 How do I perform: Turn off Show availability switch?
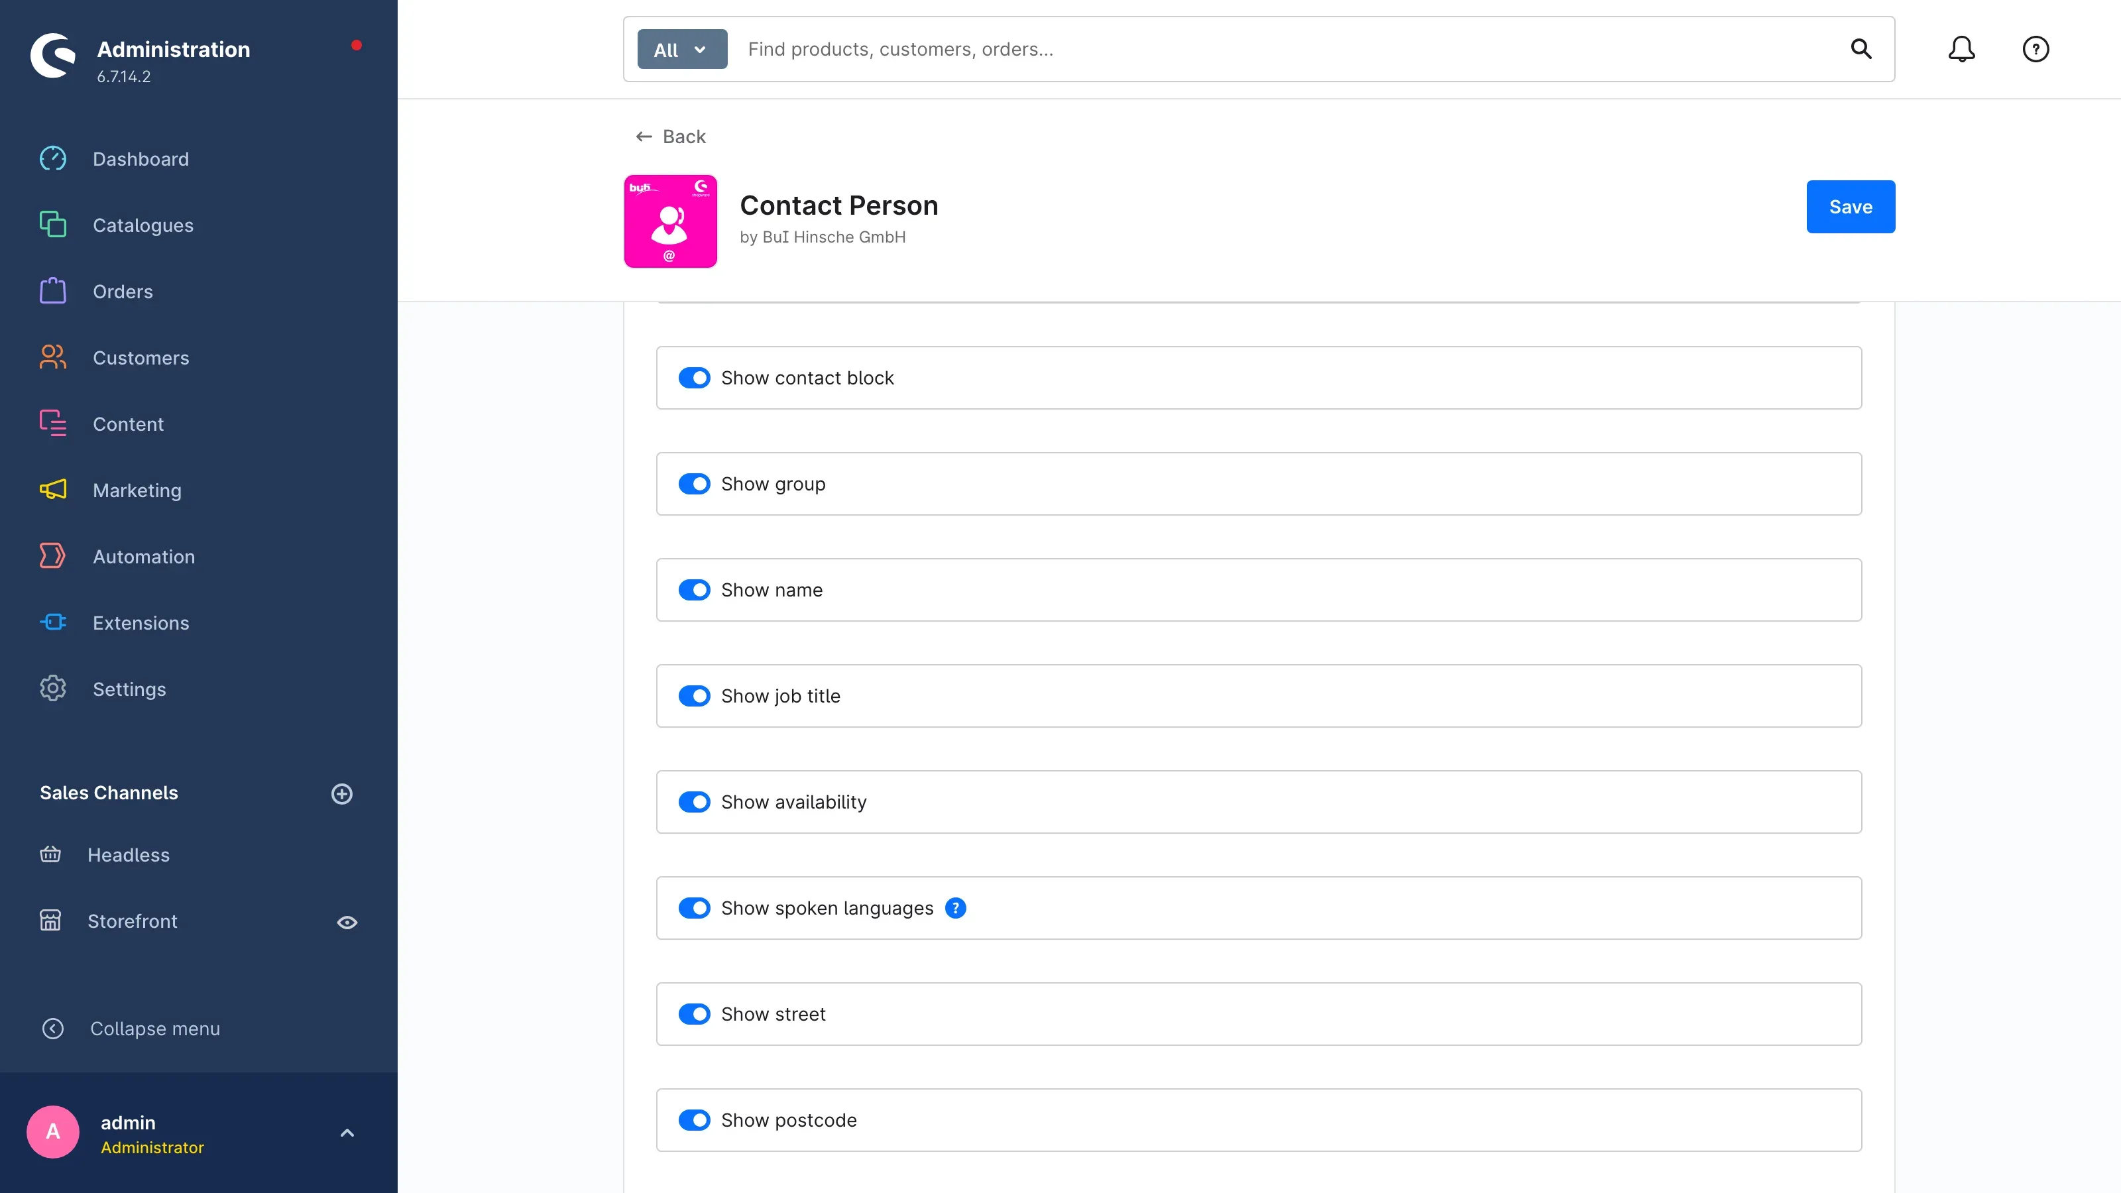pyautogui.click(x=694, y=802)
